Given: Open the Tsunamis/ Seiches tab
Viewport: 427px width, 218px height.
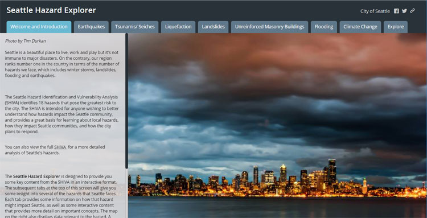Looking at the screenshot, I should (x=135, y=27).
